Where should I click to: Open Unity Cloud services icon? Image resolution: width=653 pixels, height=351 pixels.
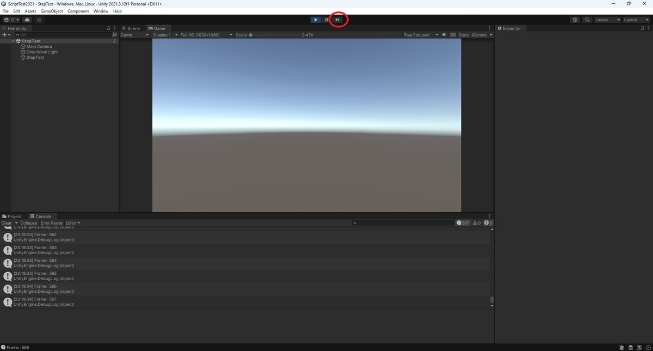[27, 20]
